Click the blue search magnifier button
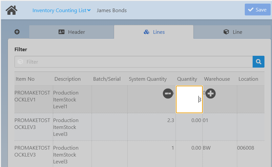The width and height of the screenshot is (272, 167). click(258, 62)
